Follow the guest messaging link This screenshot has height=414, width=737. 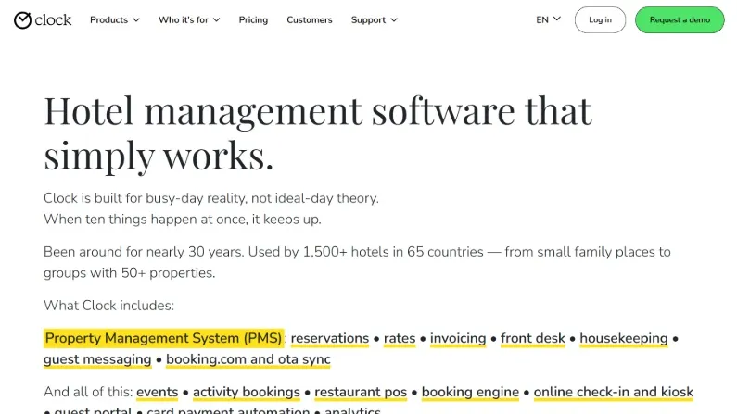(97, 359)
